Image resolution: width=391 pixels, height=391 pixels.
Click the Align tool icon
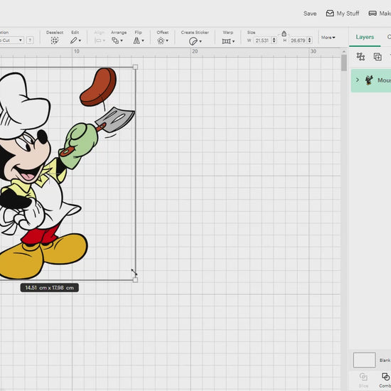coord(98,41)
